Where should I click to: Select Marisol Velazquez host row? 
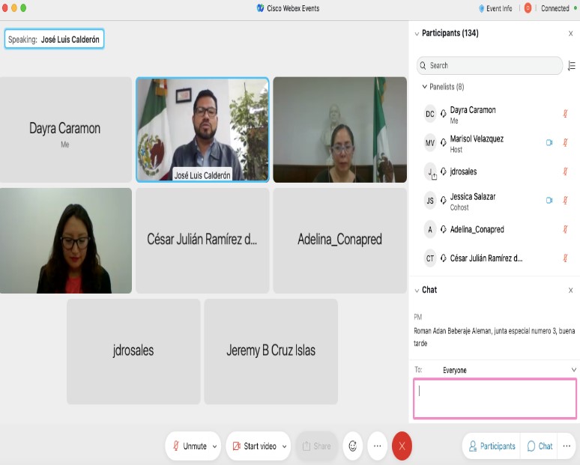pos(495,143)
